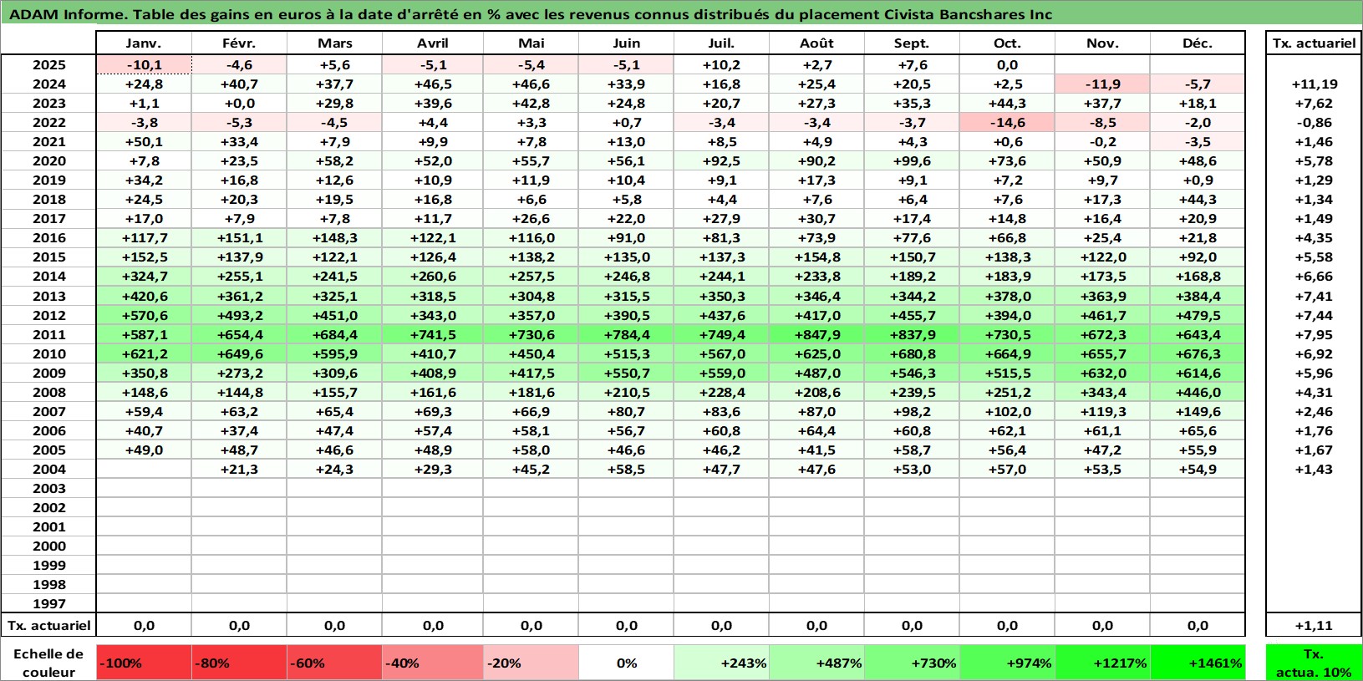The image size is (1363, 681).
Task: Click the 0% white color scale cell
Action: coord(626,663)
